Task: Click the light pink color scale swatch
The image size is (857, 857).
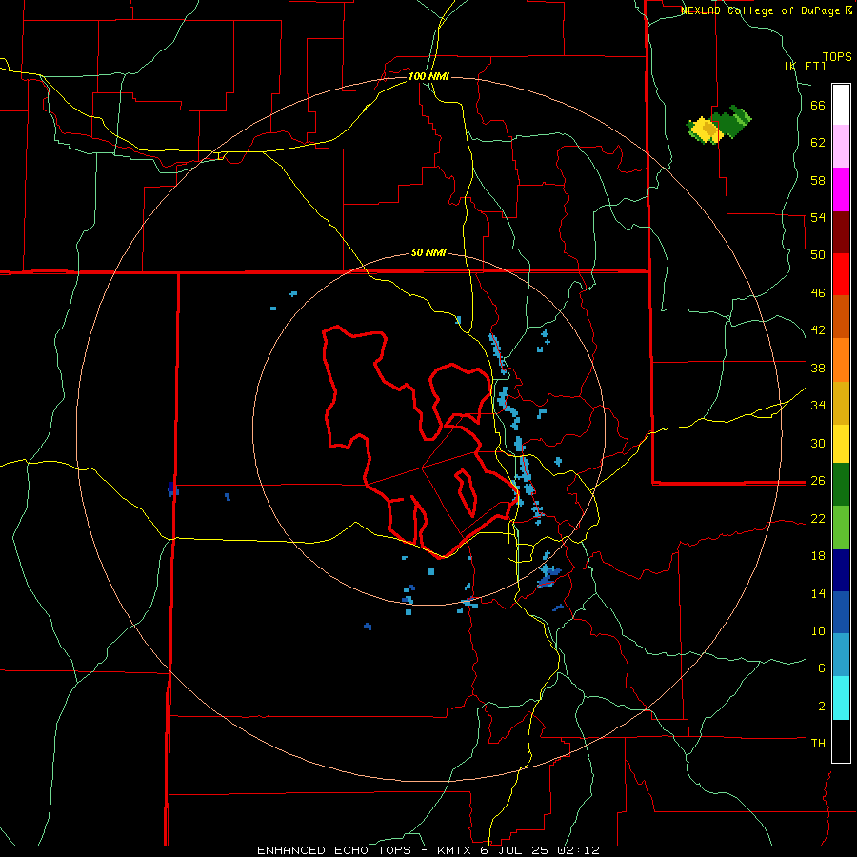Action: 841,146
